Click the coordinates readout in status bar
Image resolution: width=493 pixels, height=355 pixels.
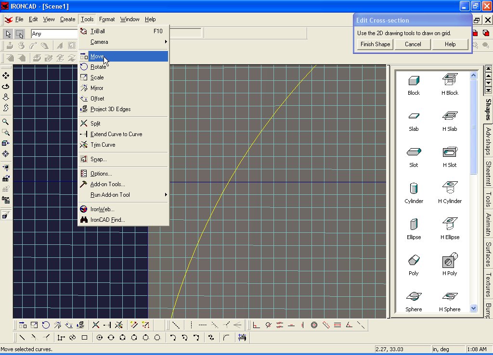402,349
